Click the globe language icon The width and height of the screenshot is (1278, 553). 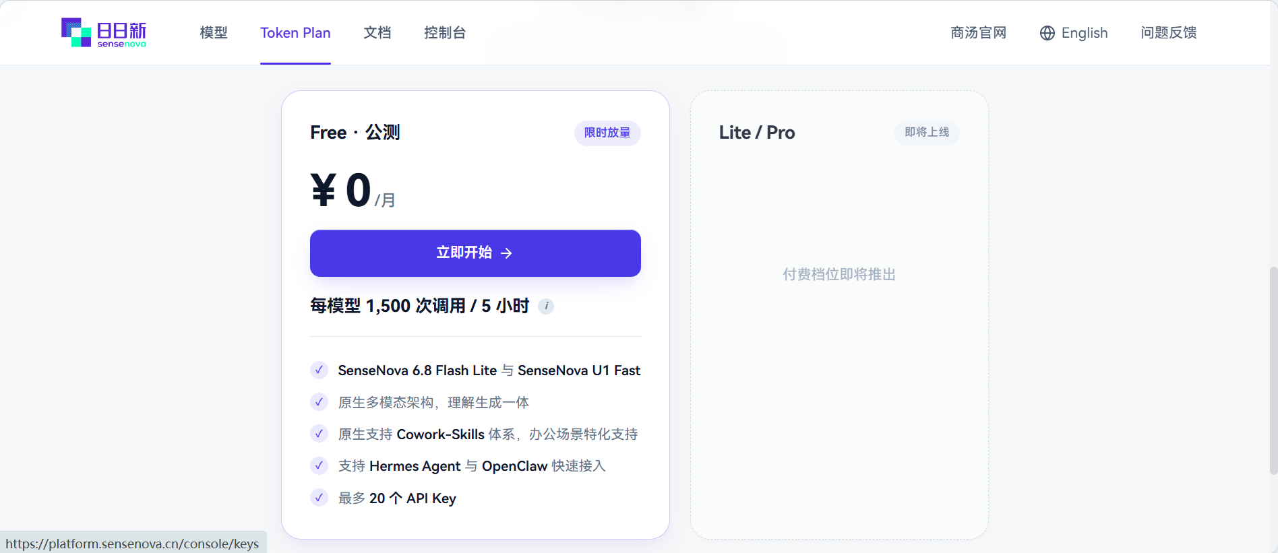pos(1047,33)
